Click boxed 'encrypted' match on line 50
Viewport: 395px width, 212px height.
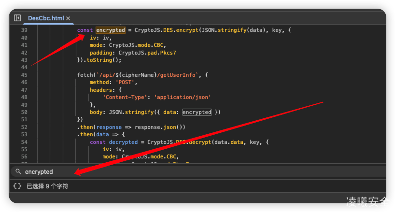tap(197, 112)
